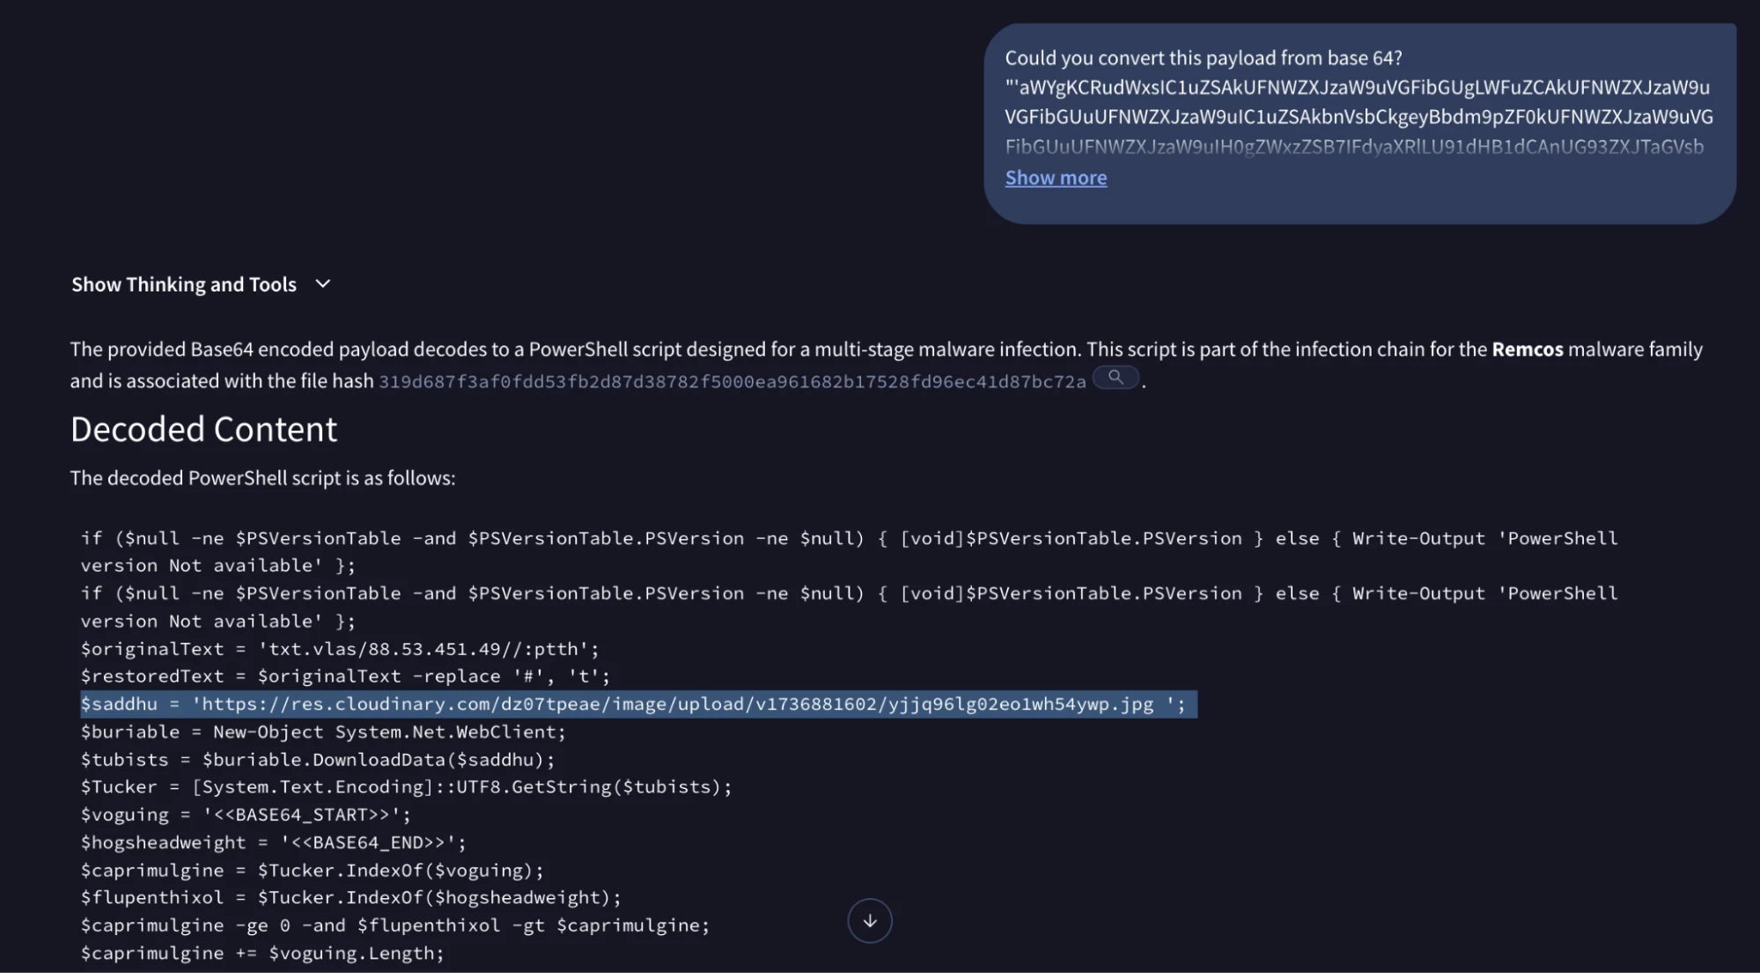Click the $restoredText replace code line
The width and height of the screenshot is (1760, 973).
(344, 676)
